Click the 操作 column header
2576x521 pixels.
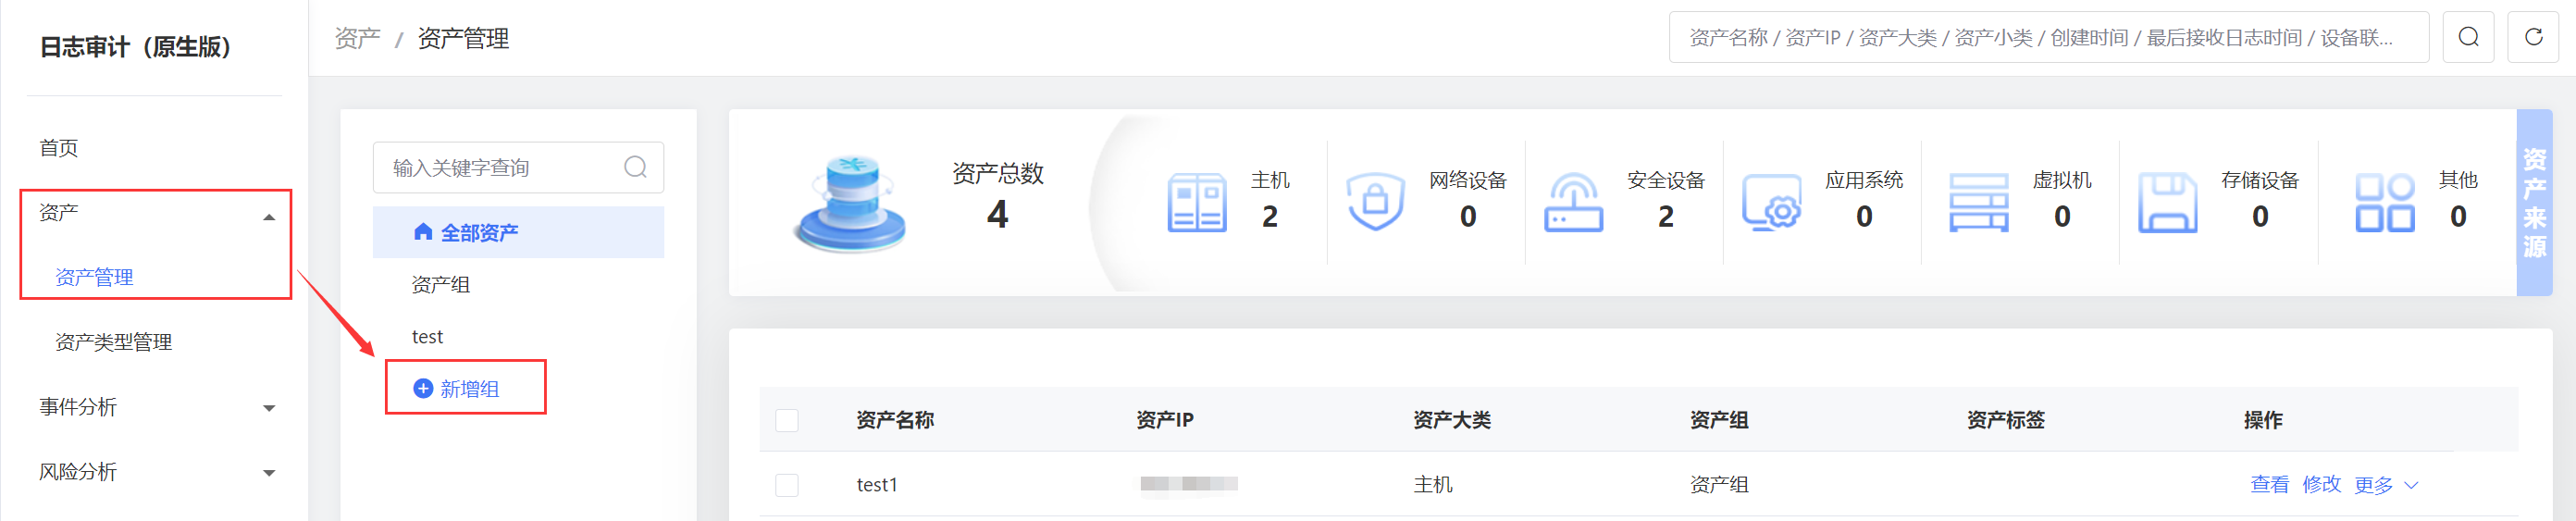click(2263, 420)
